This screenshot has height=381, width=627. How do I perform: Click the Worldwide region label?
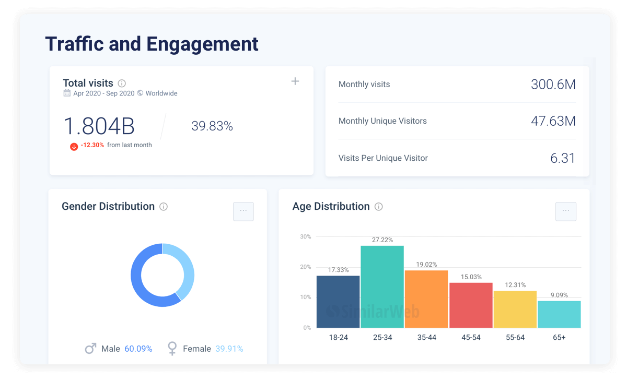[x=161, y=93]
